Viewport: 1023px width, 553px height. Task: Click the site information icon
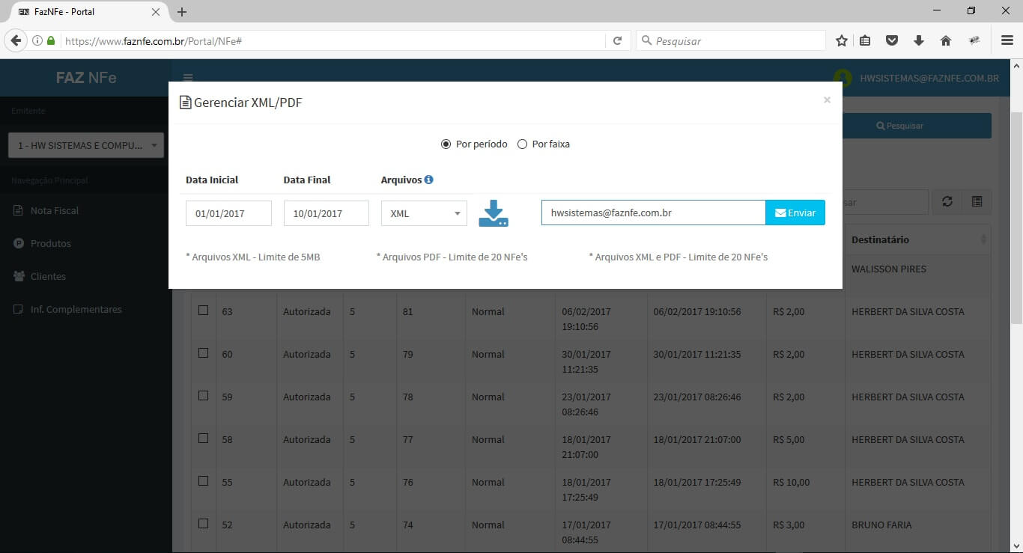37,41
